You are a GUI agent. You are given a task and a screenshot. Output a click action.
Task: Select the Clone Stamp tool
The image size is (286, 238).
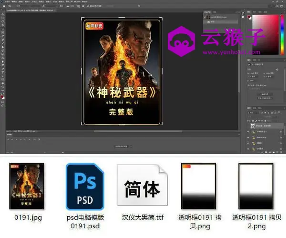[x=3, y=47]
